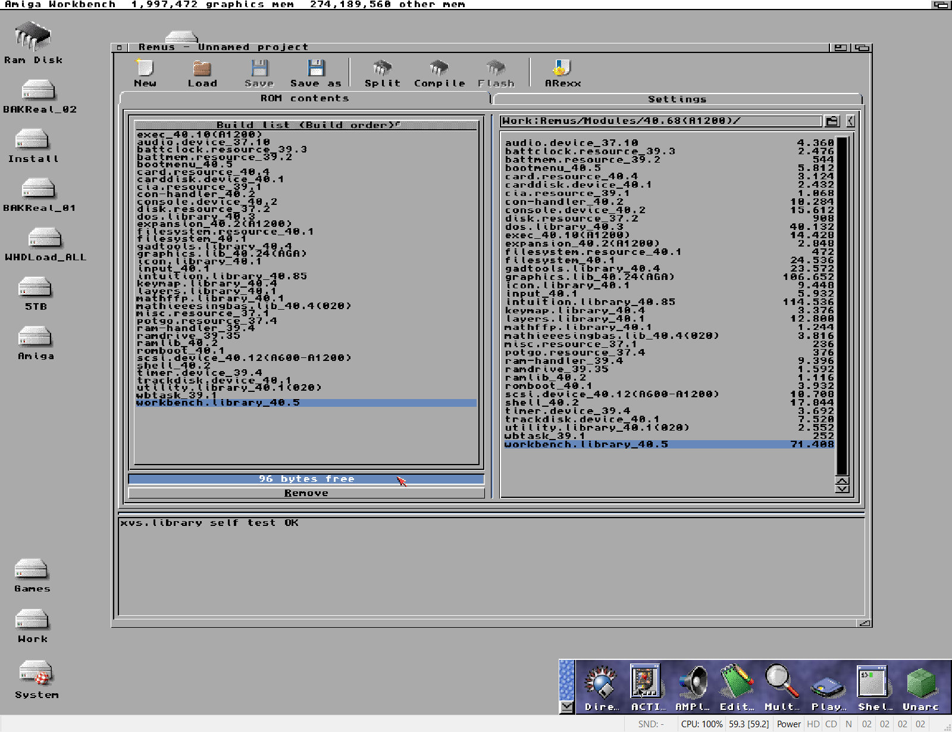Open the ARexx toolbar icon

pos(563,73)
